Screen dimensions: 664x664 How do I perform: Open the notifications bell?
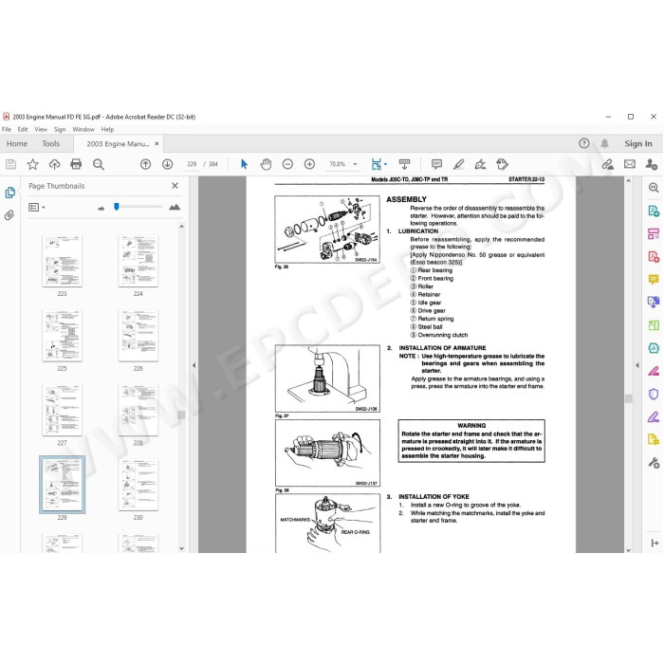point(605,143)
